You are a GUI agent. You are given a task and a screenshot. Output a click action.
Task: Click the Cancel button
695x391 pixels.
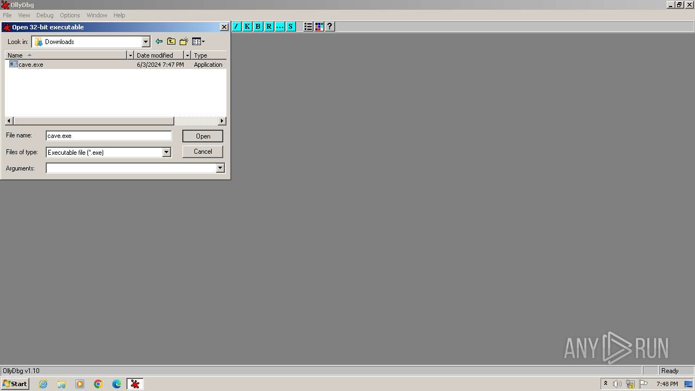coord(203,152)
